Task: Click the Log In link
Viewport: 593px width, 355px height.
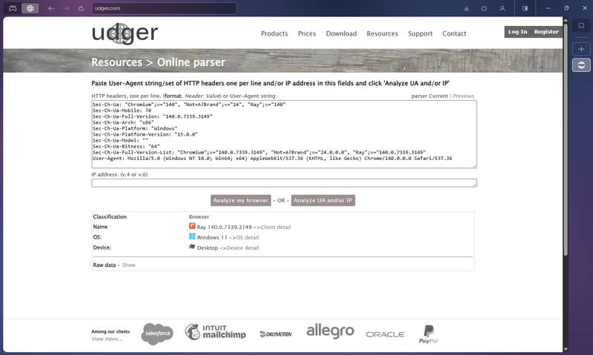Action: (x=518, y=32)
